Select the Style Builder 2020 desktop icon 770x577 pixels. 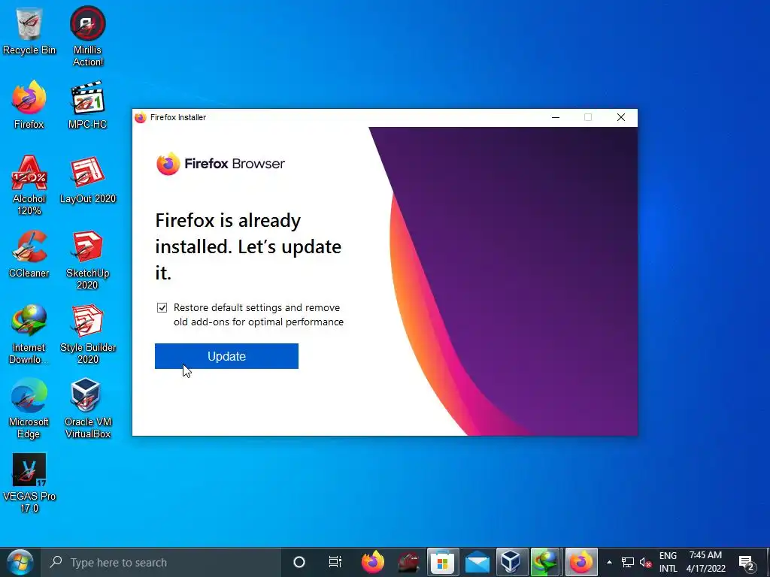point(87,334)
